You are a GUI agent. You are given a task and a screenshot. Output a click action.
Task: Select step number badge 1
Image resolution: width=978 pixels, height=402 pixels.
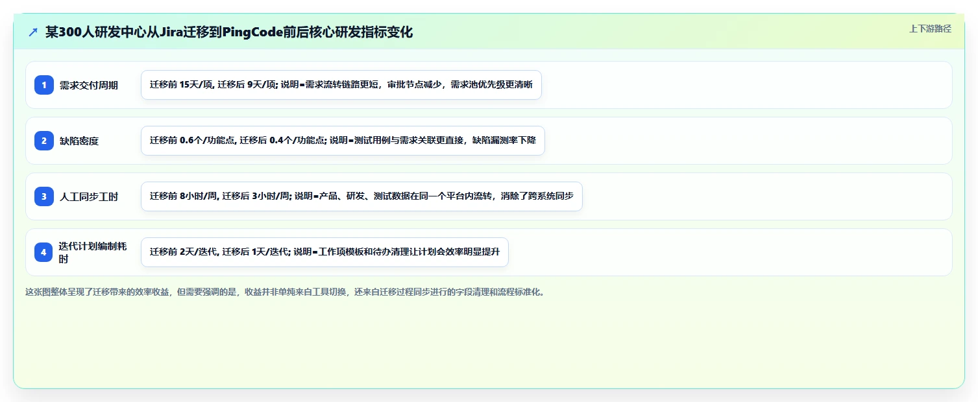pyautogui.click(x=44, y=85)
